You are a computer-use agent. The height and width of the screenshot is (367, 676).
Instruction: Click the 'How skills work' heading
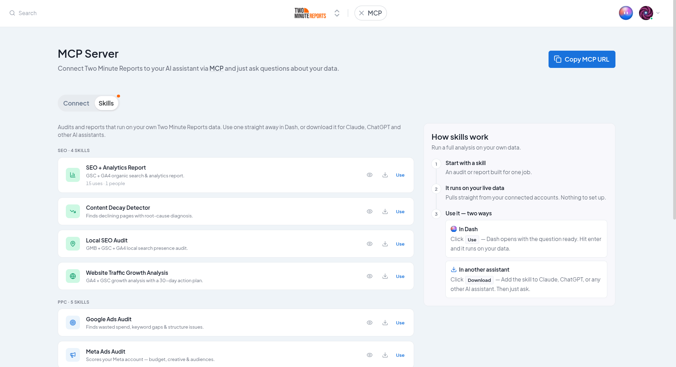460,137
